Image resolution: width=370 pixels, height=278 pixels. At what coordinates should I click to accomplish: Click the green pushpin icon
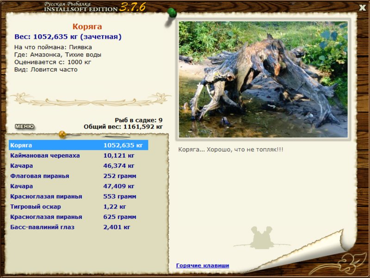(172, 13)
